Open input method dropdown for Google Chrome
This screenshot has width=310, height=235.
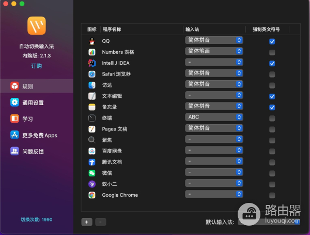coord(214,194)
